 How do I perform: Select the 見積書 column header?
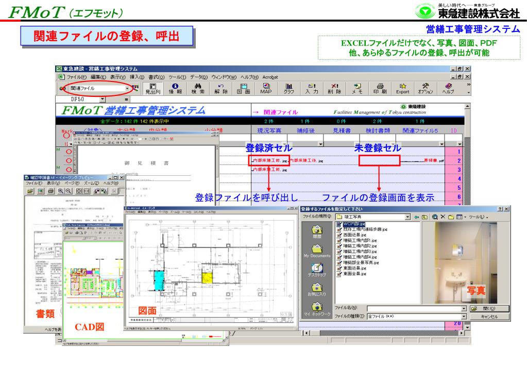coord(342,130)
